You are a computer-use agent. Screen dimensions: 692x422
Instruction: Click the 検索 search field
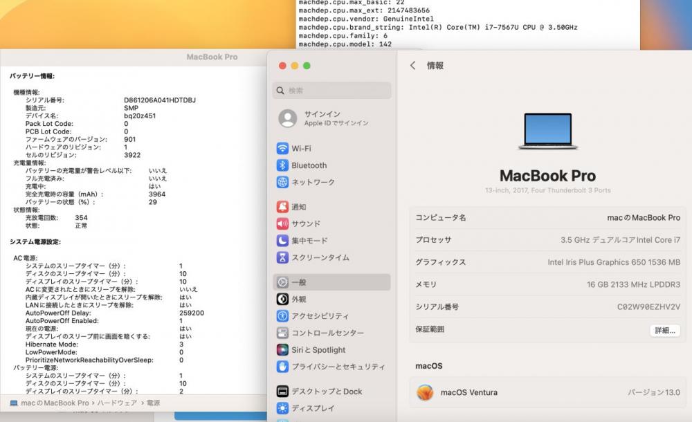click(x=331, y=91)
